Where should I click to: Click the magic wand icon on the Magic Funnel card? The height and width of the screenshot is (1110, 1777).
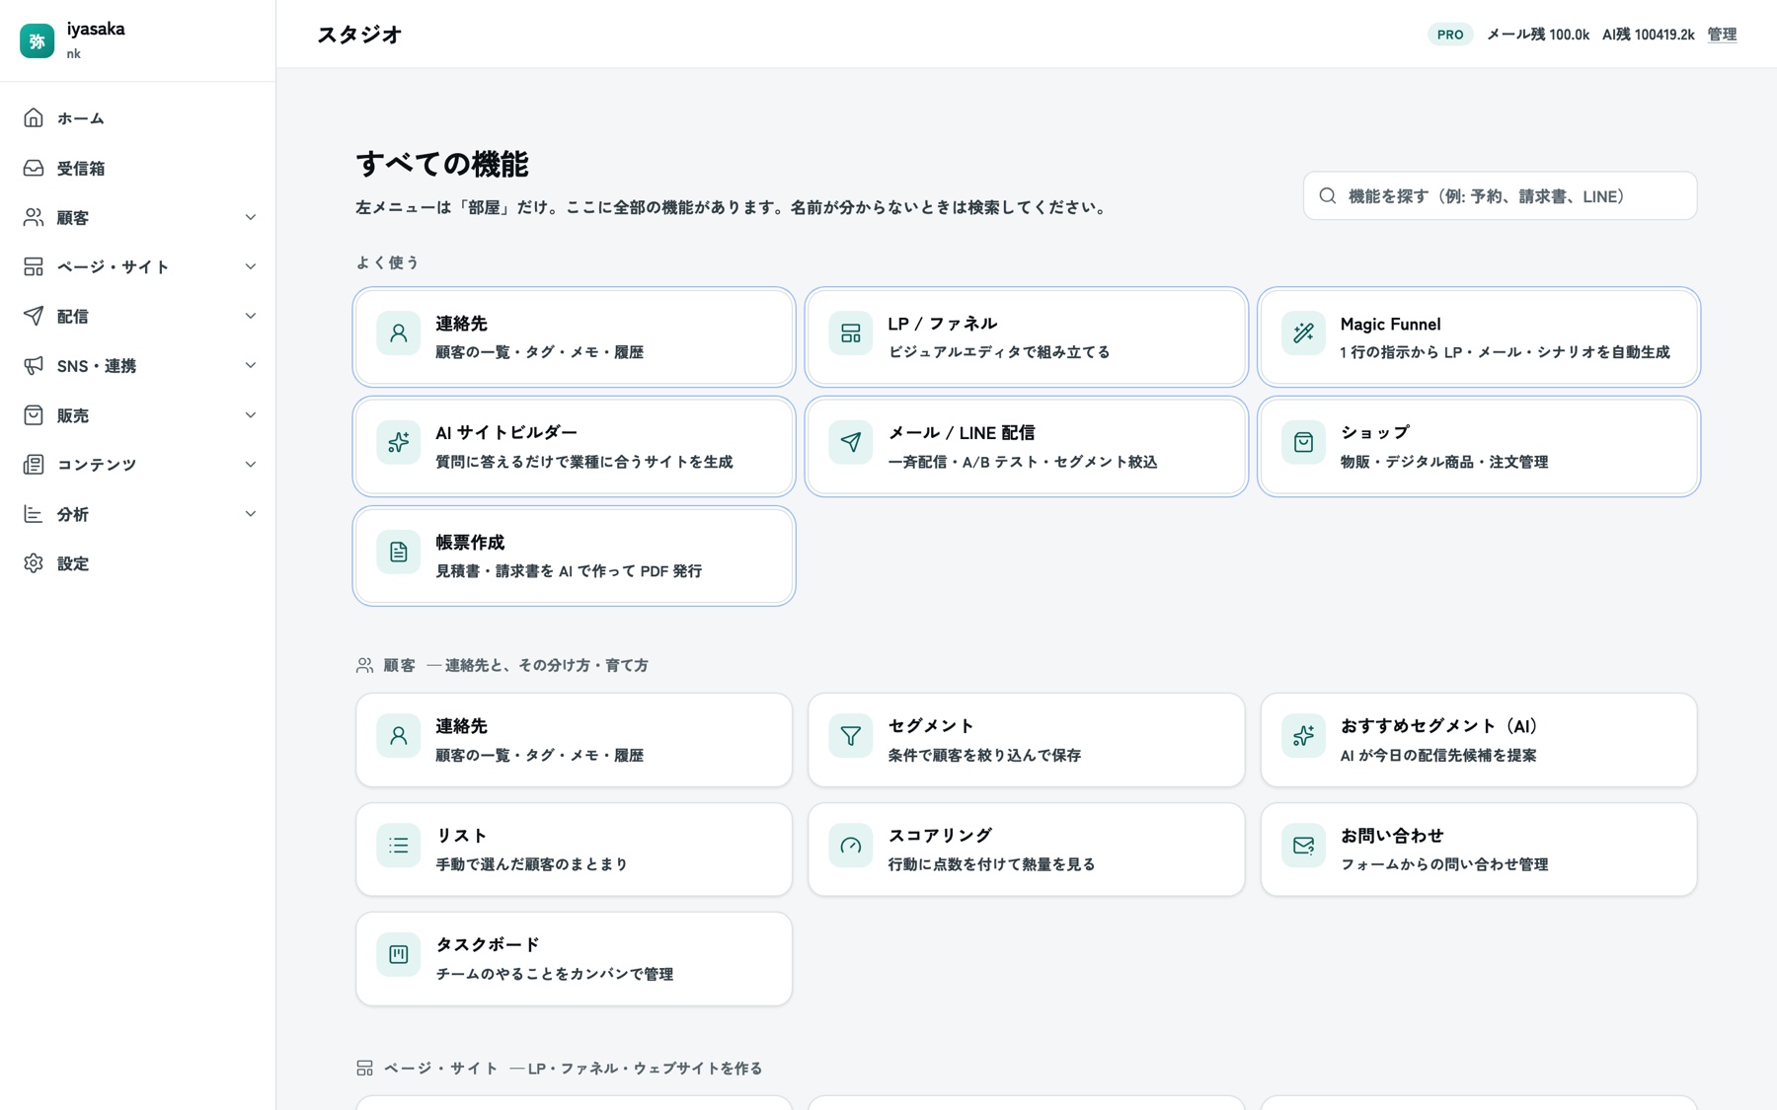coord(1303,333)
